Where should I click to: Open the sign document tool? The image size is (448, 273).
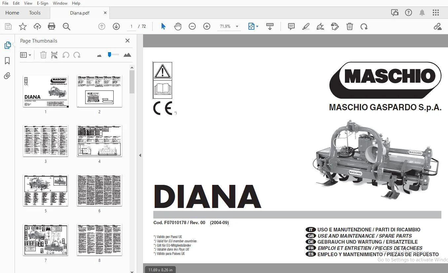(x=320, y=26)
